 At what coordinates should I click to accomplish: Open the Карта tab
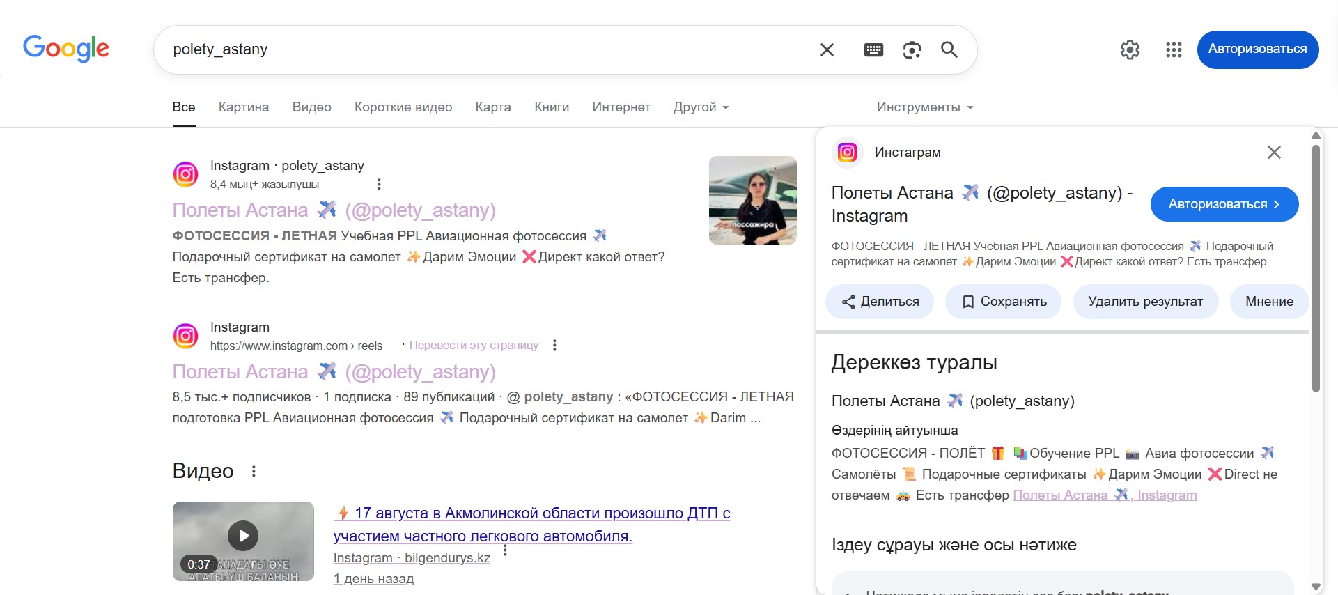click(493, 107)
